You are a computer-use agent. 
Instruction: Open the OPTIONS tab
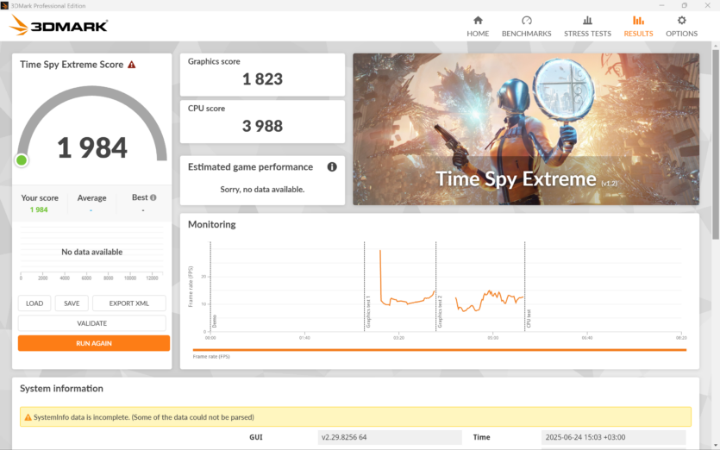tap(681, 26)
